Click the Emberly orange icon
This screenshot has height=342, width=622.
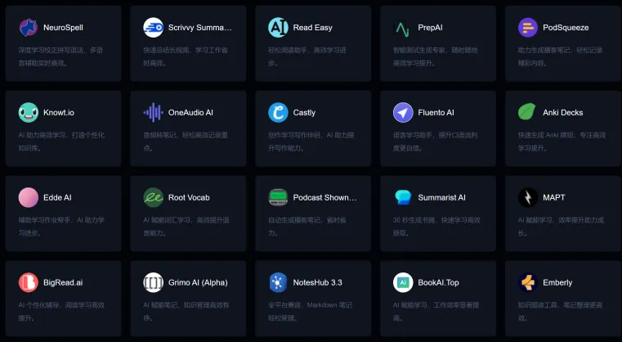pyautogui.click(x=528, y=282)
